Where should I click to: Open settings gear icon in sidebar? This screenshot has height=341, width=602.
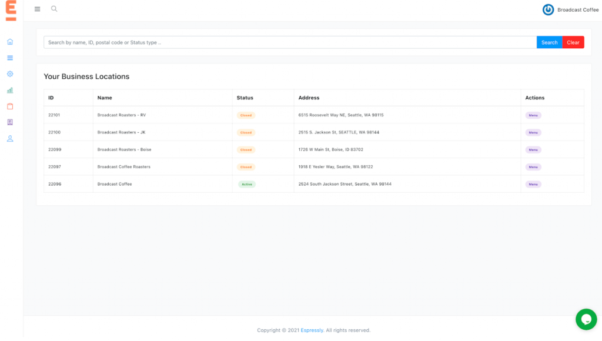pos(10,74)
